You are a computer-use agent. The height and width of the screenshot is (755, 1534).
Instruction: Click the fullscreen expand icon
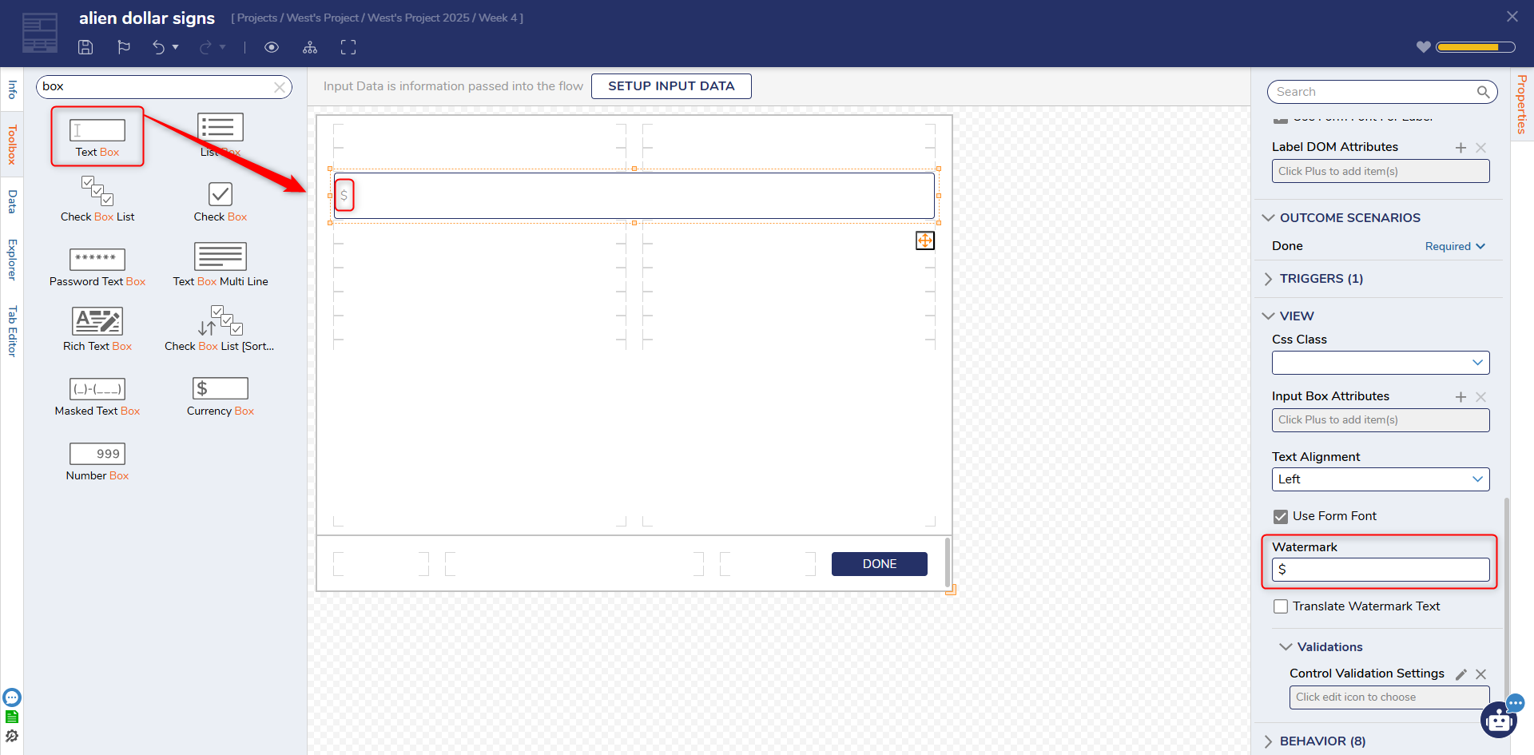[x=348, y=47]
